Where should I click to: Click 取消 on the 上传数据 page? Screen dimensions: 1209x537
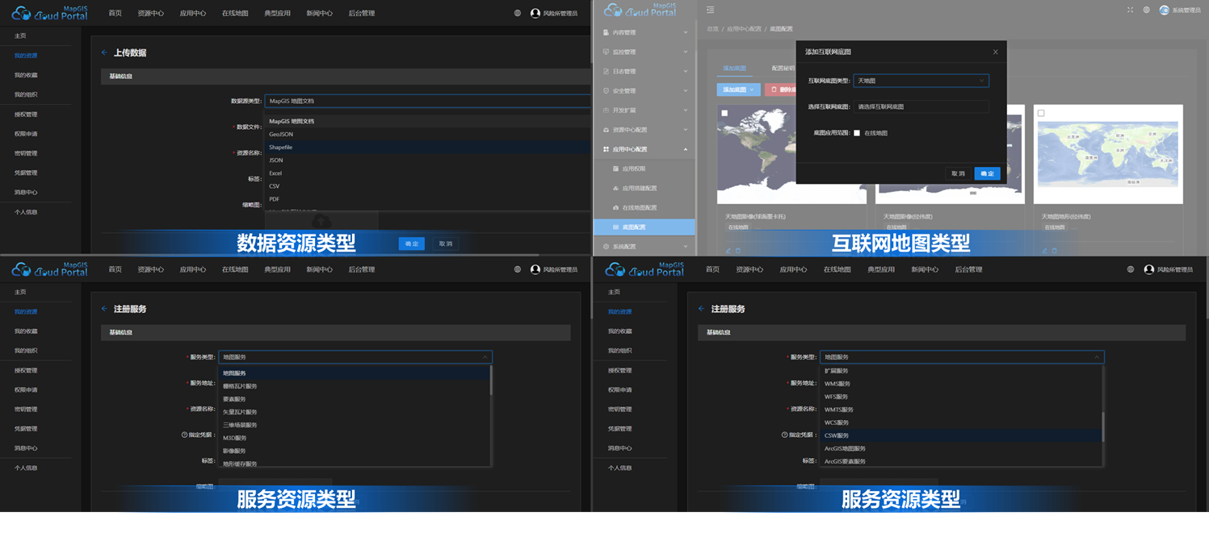pyautogui.click(x=446, y=244)
